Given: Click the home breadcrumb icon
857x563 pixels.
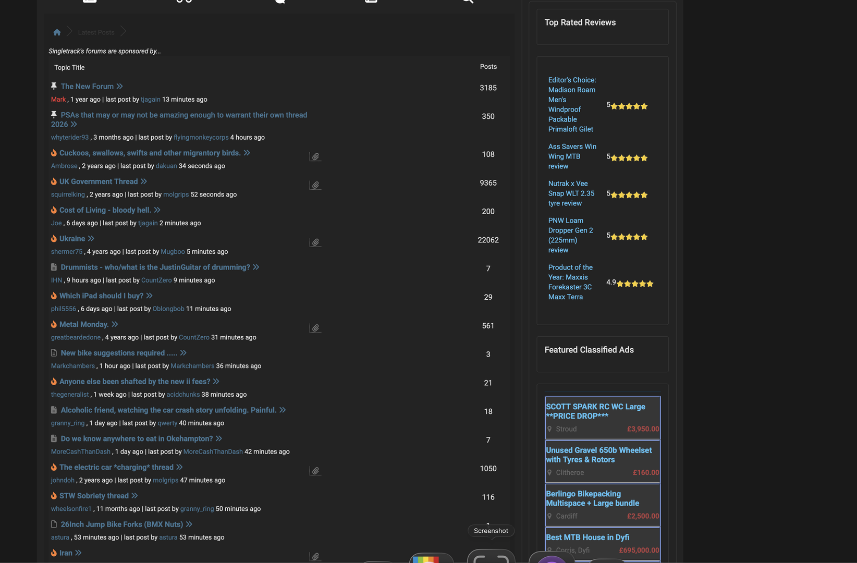Looking at the screenshot, I should [x=57, y=32].
